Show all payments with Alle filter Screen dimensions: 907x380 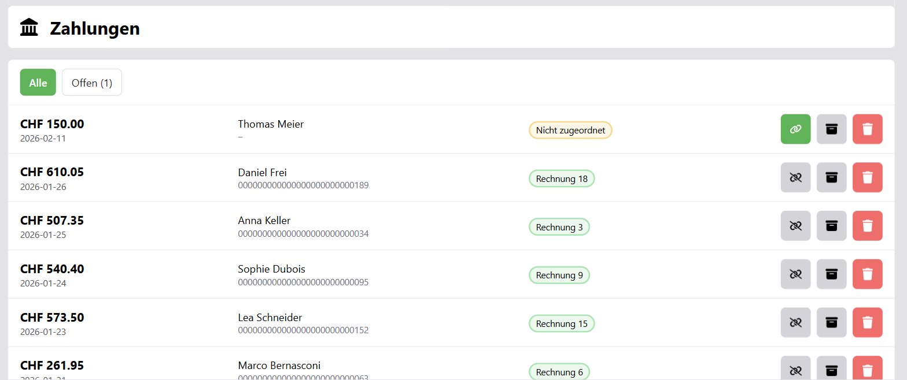tap(38, 83)
